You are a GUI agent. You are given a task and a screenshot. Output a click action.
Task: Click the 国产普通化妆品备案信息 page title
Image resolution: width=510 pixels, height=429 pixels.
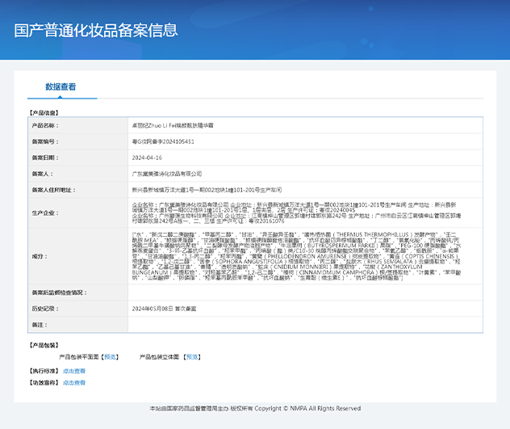(96, 31)
